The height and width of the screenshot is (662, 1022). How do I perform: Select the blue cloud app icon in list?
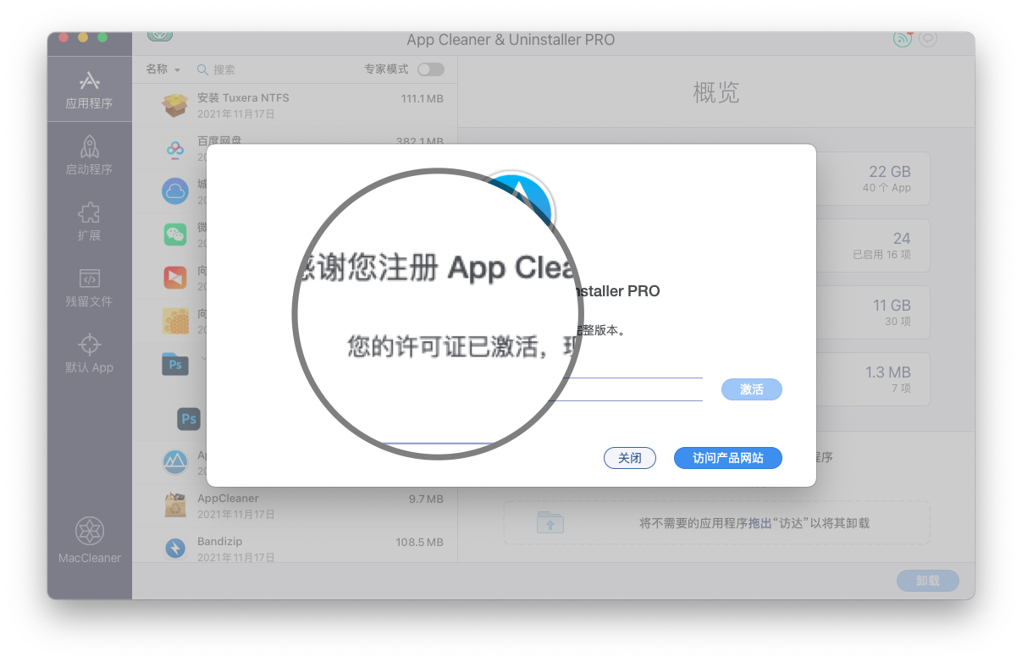175,191
